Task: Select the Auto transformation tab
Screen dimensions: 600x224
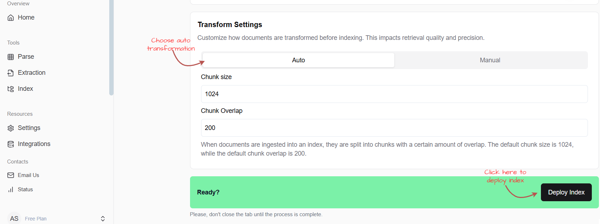Action: tap(298, 60)
